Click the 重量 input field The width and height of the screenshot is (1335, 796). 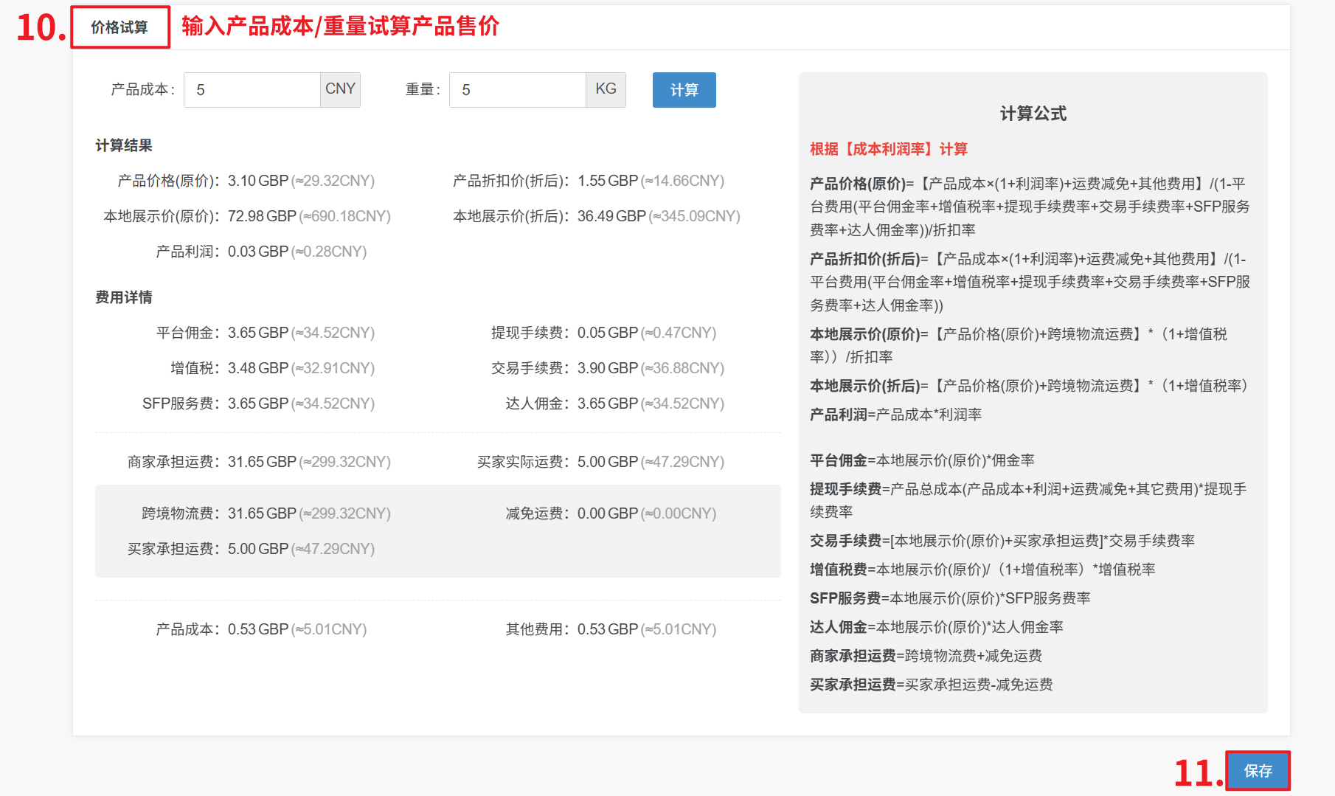(517, 90)
